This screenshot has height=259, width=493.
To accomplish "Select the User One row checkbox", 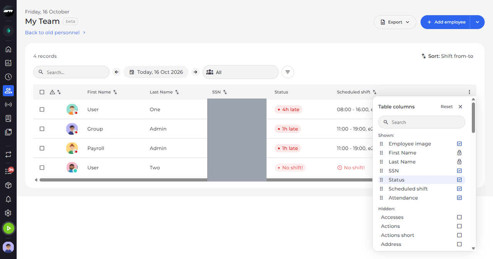I will (42, 109).
